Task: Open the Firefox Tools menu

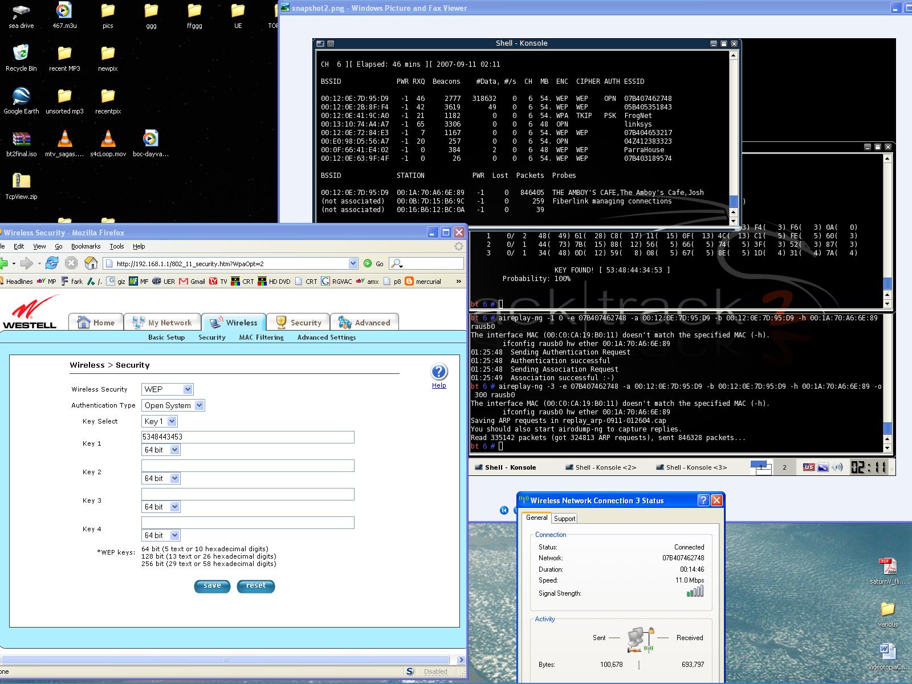Action: coord(117,246)
